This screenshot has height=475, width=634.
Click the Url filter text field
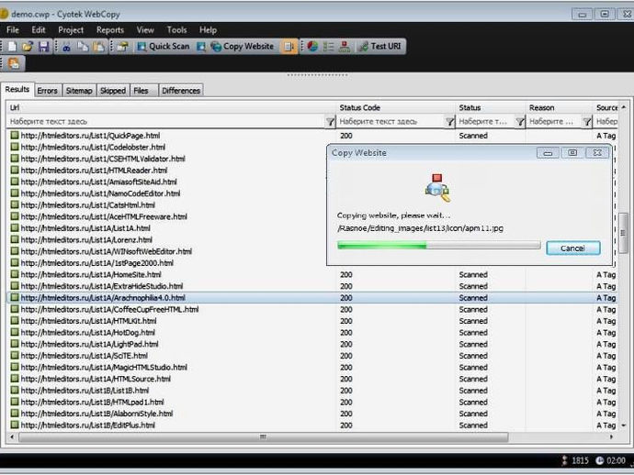[x=166, y=121]
